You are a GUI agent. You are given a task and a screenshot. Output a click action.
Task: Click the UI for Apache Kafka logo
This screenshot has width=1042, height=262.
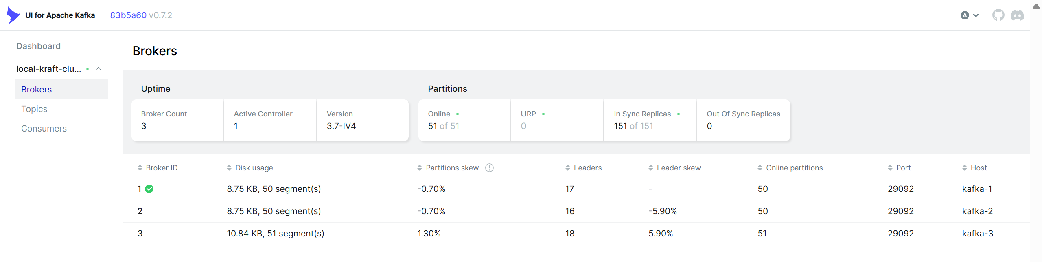pos(13,15)
